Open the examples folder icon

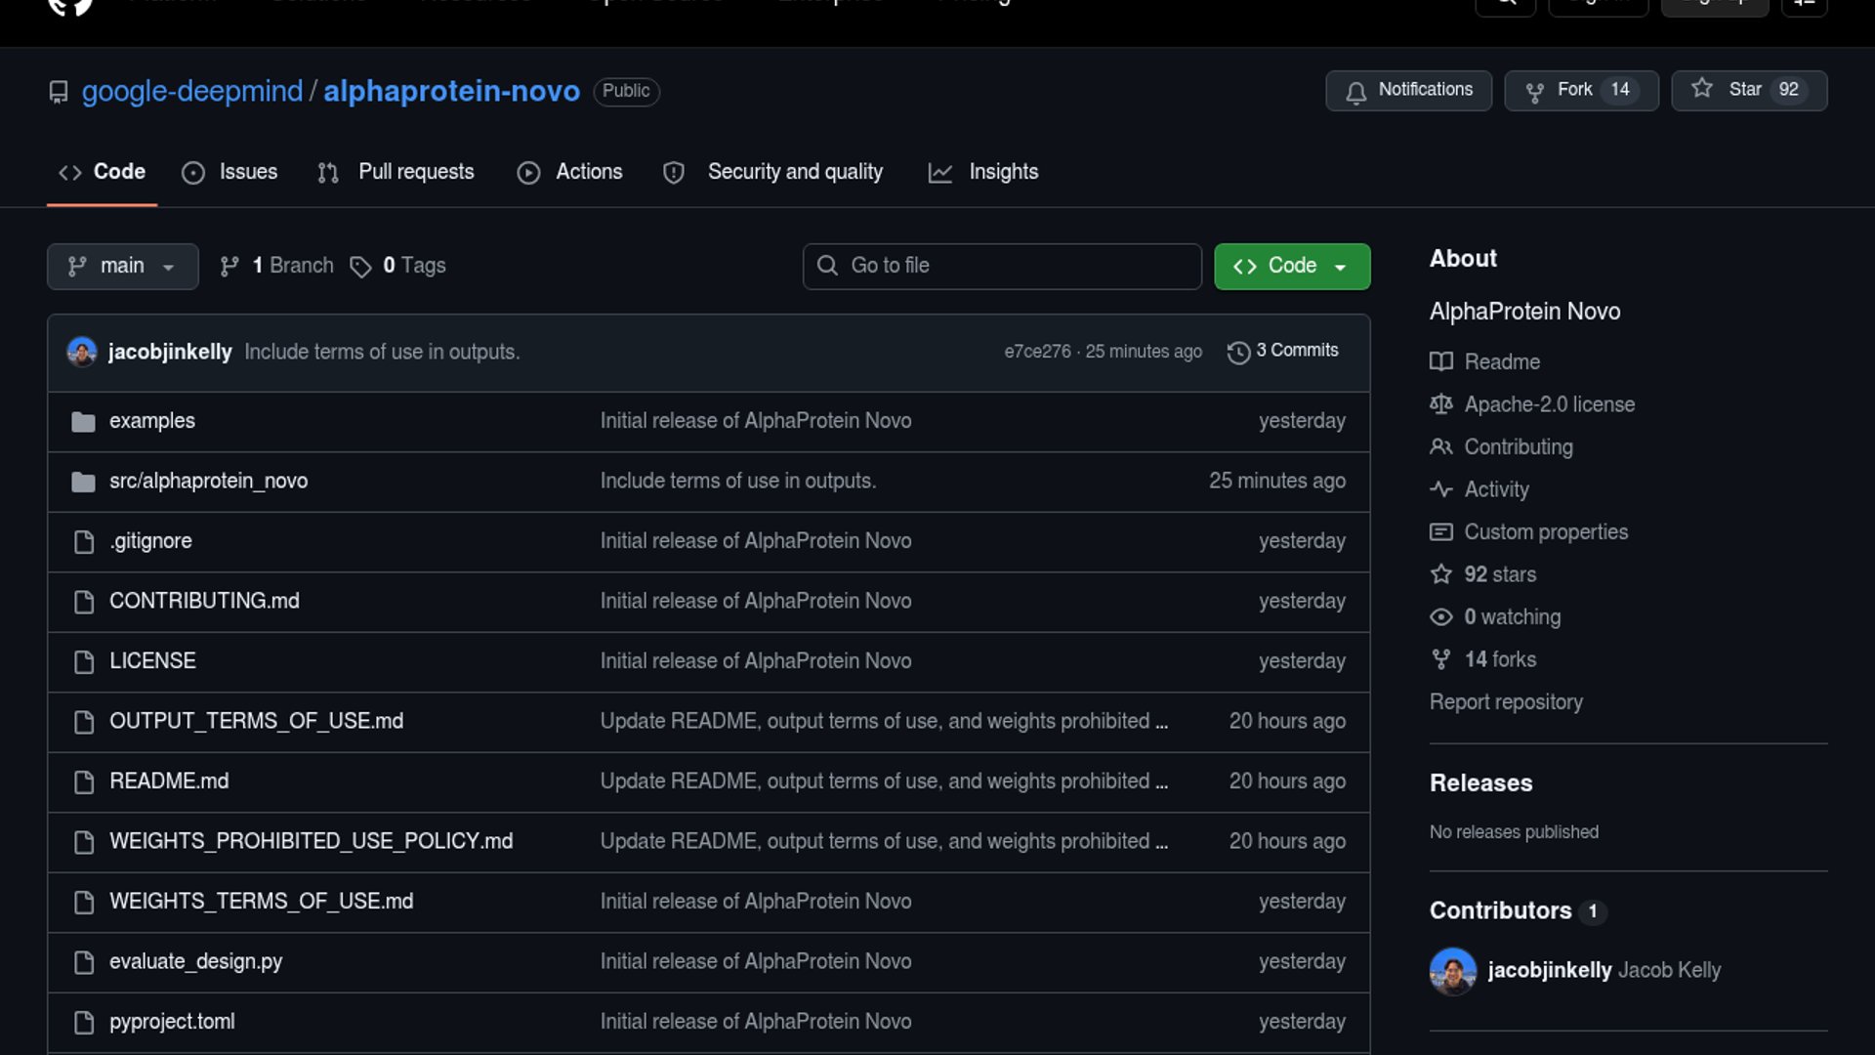tap(84, 421)
